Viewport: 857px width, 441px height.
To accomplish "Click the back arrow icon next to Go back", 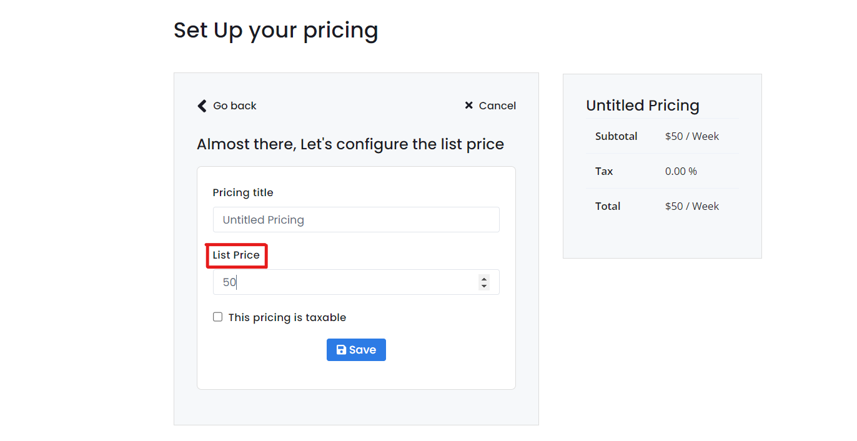I will [201, 106].
